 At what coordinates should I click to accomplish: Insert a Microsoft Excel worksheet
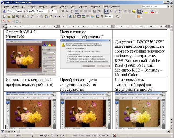click(83, 16)
